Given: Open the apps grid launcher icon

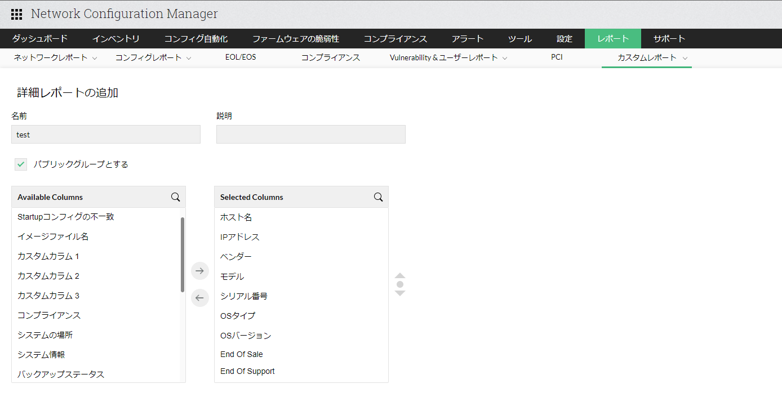Looking at the screenshot, I should pyautogui.click(x=16, y=15).
